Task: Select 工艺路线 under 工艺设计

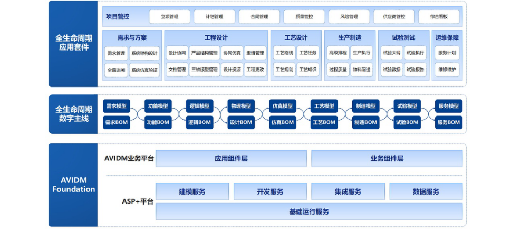Action: click(284, 53)
